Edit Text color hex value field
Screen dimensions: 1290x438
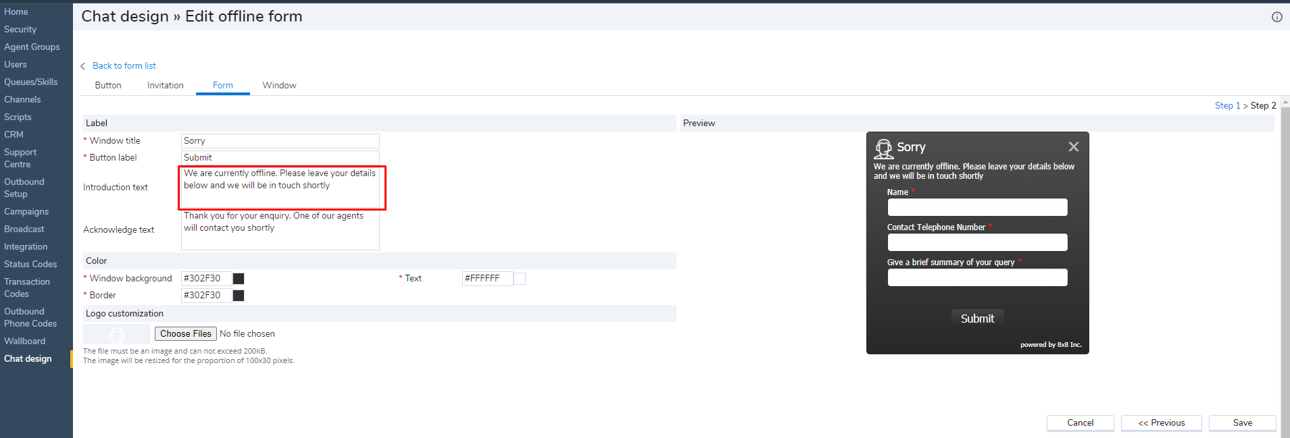pos(488,279)
